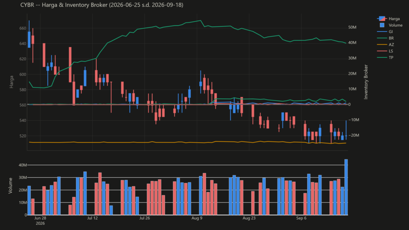
Task: Toggle TP broker line in legend
Action: [x=385, y=57]
